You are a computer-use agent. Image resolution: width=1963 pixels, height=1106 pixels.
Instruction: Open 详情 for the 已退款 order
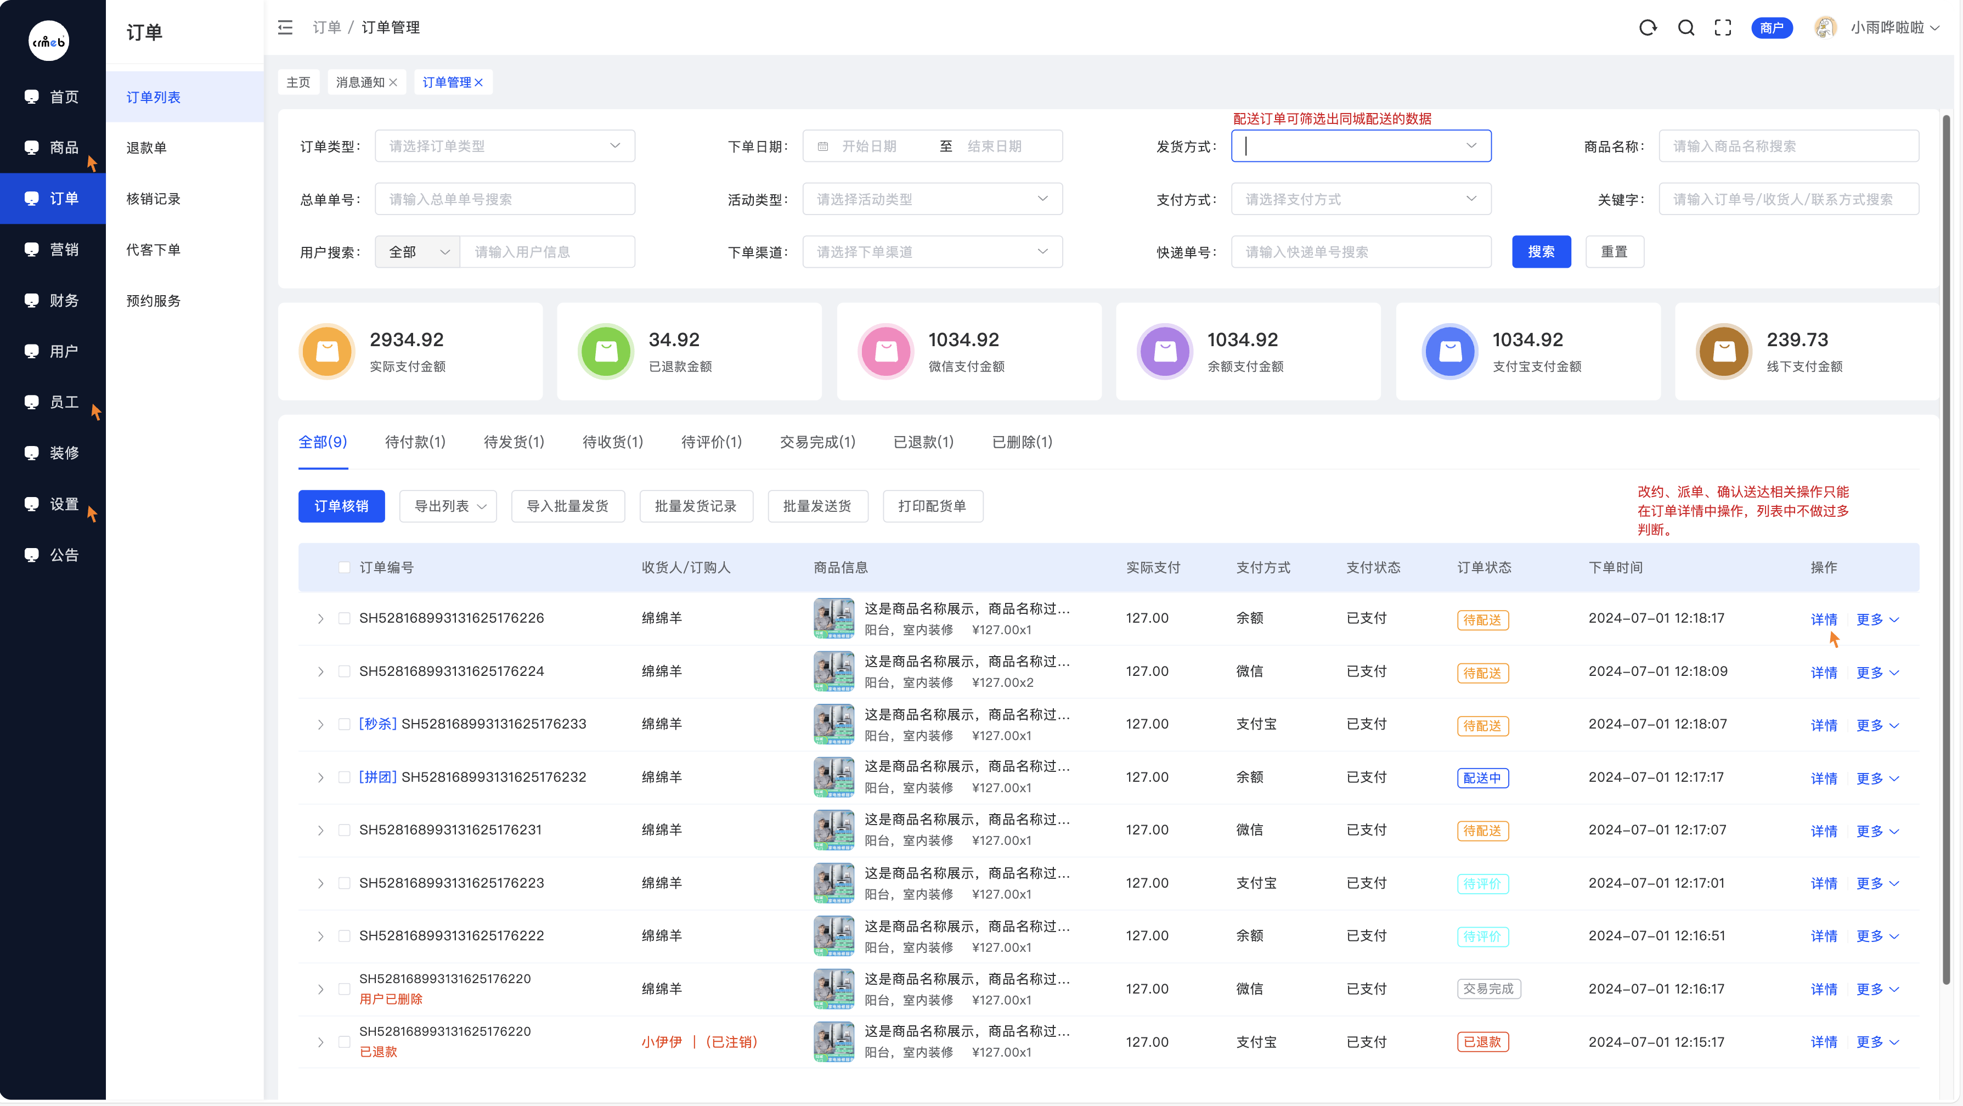(x=1824, y=1042)
